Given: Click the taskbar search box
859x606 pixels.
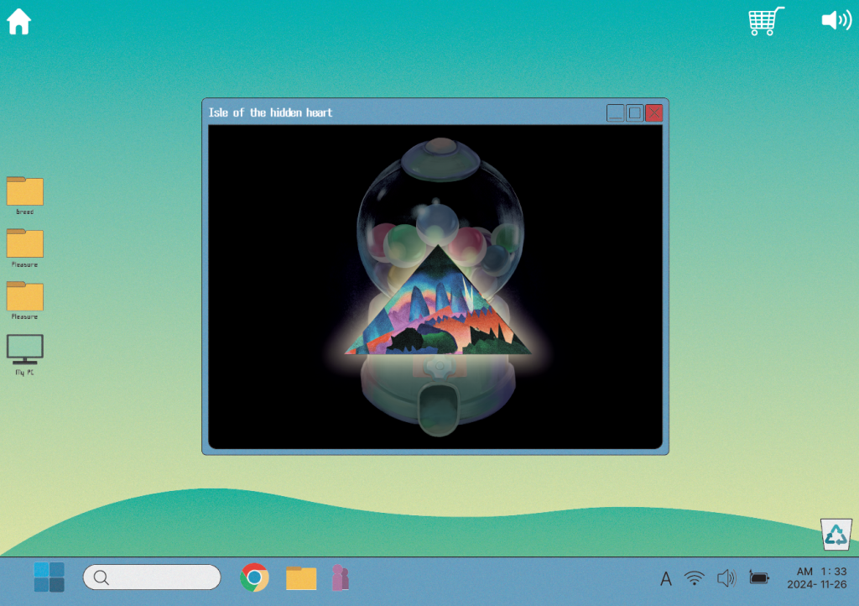Looking at the screenshot, I should 152,577.
